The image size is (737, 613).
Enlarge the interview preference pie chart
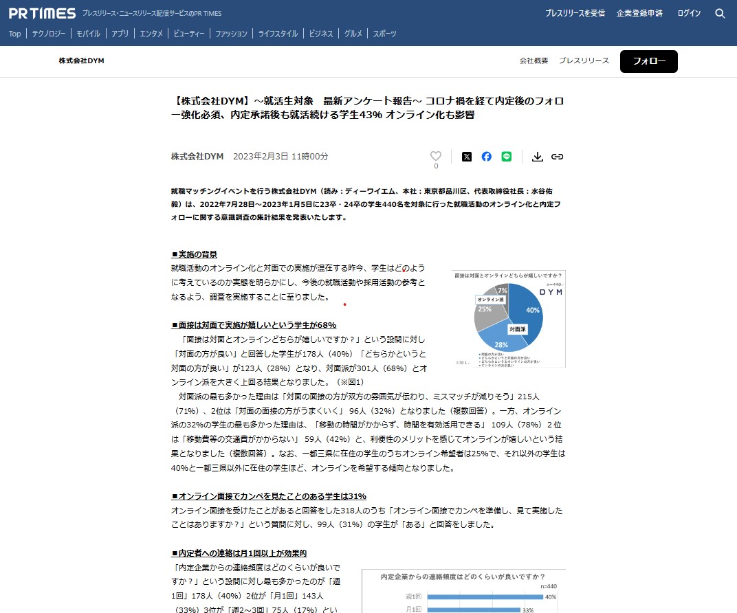point(509,318)
